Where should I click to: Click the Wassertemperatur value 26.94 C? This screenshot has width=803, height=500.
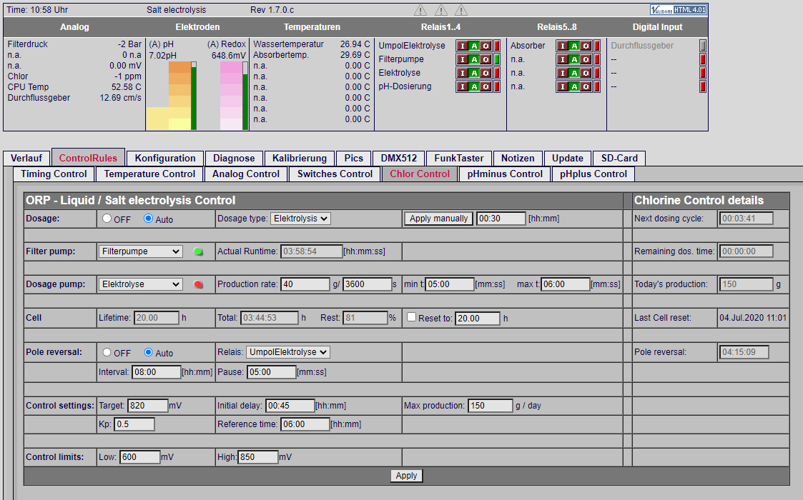click(x=355, y=44)
